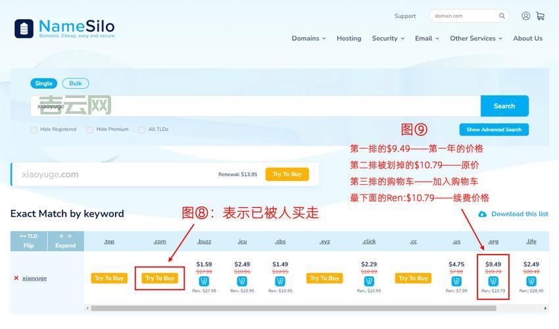
Task: Click the magnifier icon in domain search box
Action: coord(502,16)
